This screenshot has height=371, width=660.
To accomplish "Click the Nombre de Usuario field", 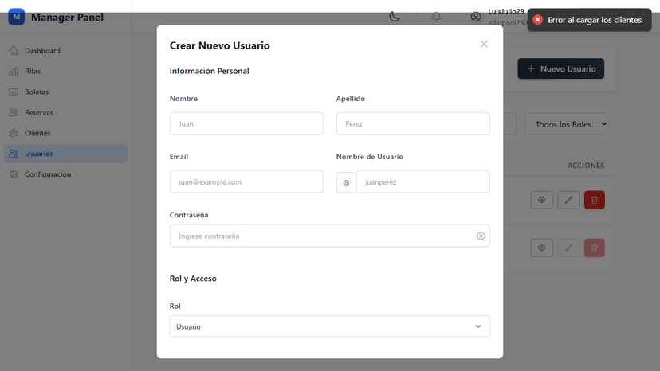I will 422,182.
